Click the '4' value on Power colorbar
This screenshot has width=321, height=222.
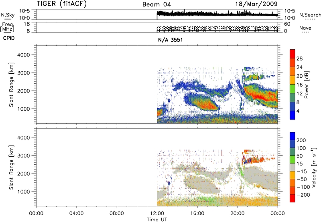click(298, 111)
